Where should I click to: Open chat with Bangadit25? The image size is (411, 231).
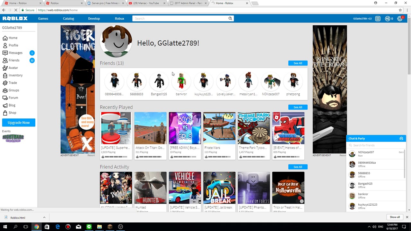point(376,185)
